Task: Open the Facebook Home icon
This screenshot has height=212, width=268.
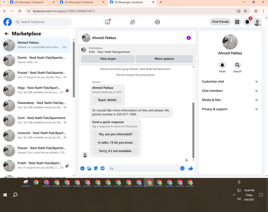Action: (x=107, y=22)
